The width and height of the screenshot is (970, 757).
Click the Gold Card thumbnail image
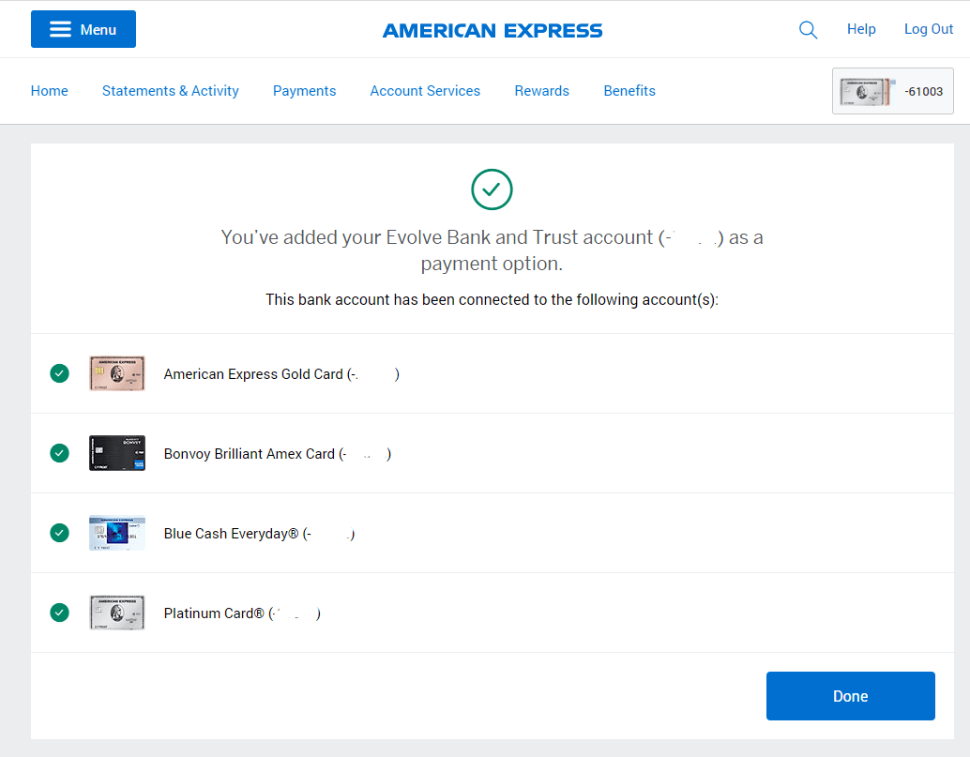[x=117, y=373]
